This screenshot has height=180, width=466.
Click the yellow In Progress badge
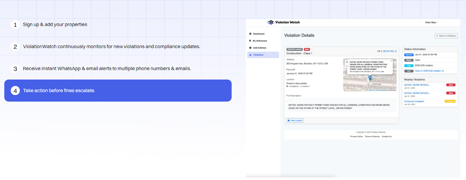[x=450, y=102]
